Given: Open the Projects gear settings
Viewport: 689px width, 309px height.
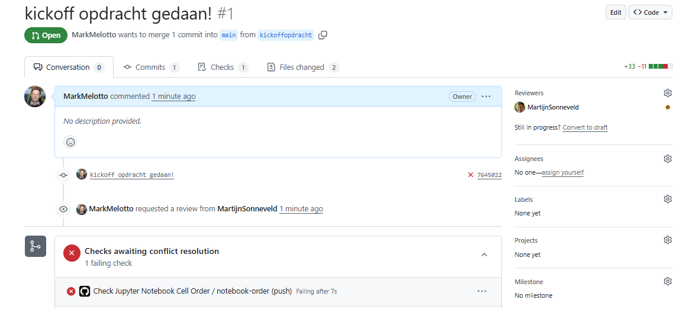Looking at the screenshot, I should (668, 240).
